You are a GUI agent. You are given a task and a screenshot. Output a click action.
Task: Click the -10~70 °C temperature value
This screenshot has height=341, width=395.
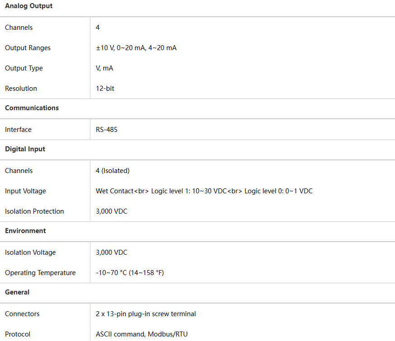point(130,273)
